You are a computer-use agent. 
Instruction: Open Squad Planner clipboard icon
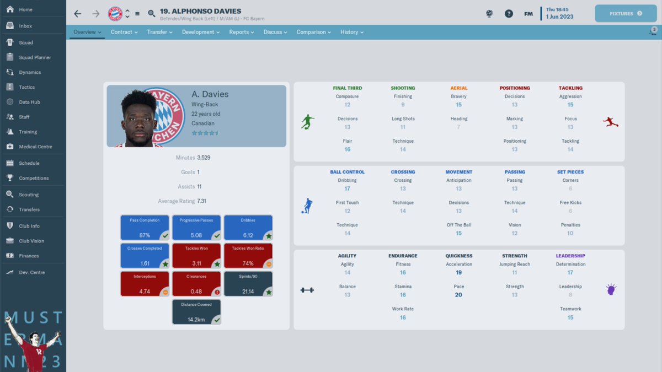coord(9,57)
